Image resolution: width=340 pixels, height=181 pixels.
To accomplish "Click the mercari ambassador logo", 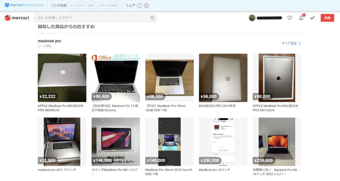I will pos(24,5).
